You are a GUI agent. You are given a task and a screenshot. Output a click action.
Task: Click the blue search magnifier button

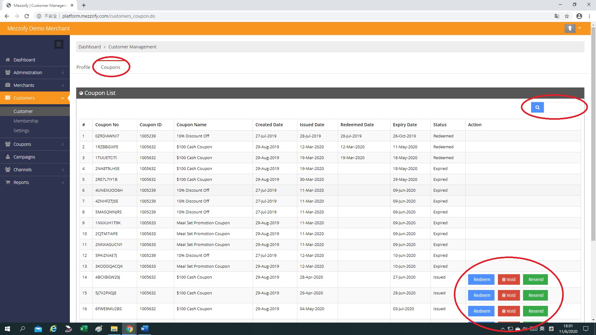537,107
